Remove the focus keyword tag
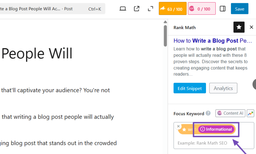This screenshot has height=154, width=256. 178,126
